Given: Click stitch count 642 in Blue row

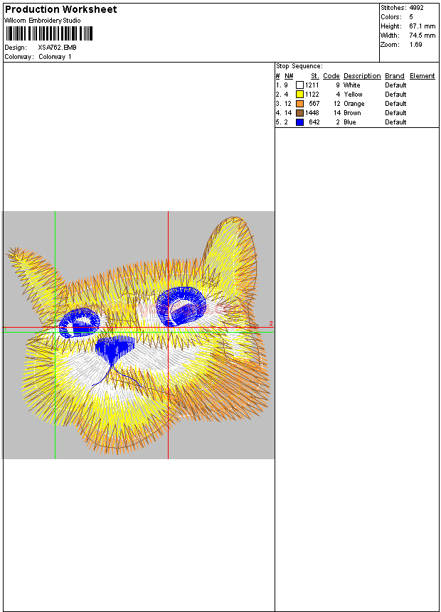Looking at the screenshot, I should 314,122.
